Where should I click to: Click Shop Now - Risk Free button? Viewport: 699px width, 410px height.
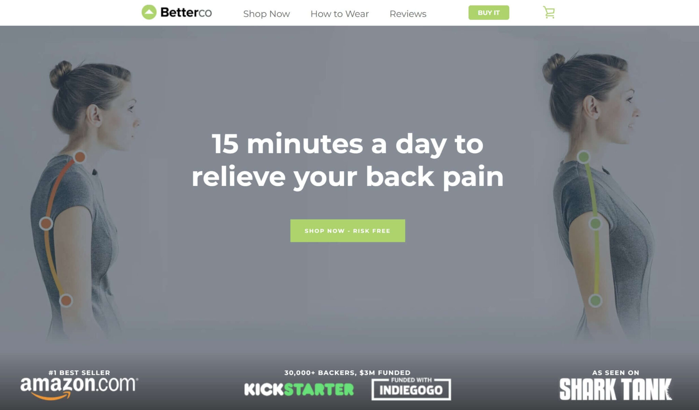pyautogui.click(x=347, y=231)
